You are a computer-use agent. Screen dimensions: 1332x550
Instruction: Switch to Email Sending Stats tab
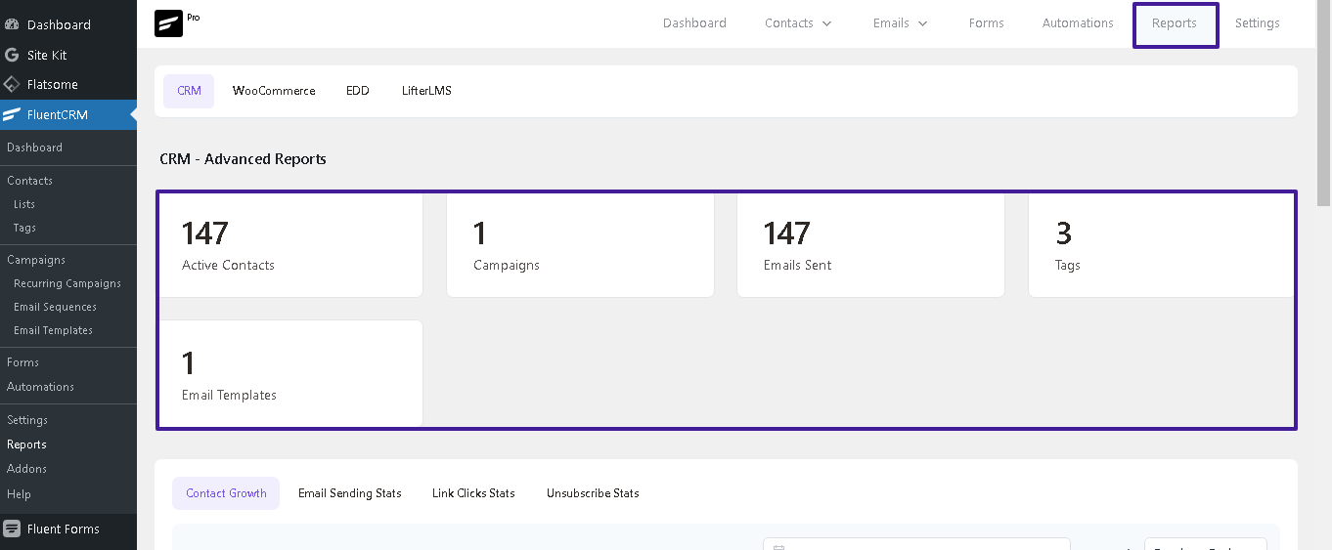pyautogui.click(x=349, y=493)
